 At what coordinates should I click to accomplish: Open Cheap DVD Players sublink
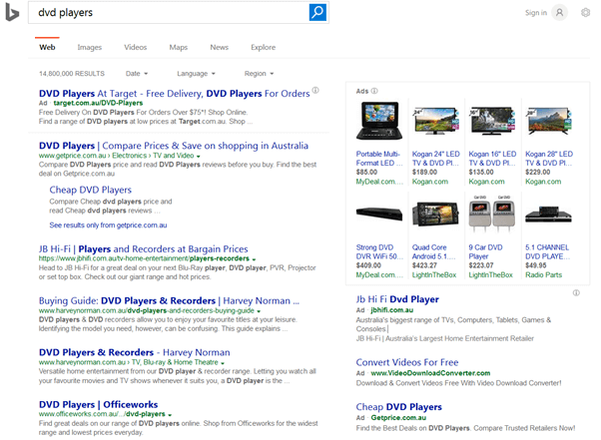click(x=90, y=190)
